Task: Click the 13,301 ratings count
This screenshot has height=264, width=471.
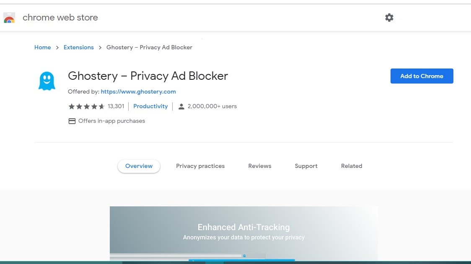Action: point(116,106)
